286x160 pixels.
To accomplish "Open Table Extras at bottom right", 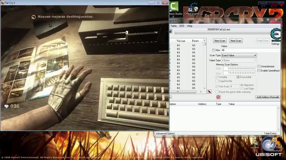I will tap(270, 133).
